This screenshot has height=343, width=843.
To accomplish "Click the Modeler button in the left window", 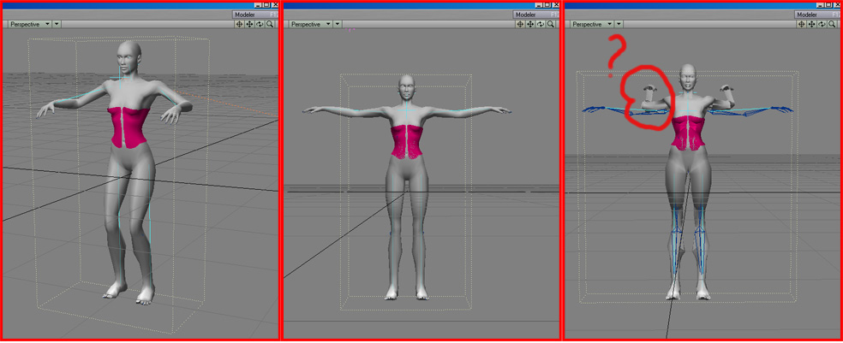I will click(x=255, y=15).
